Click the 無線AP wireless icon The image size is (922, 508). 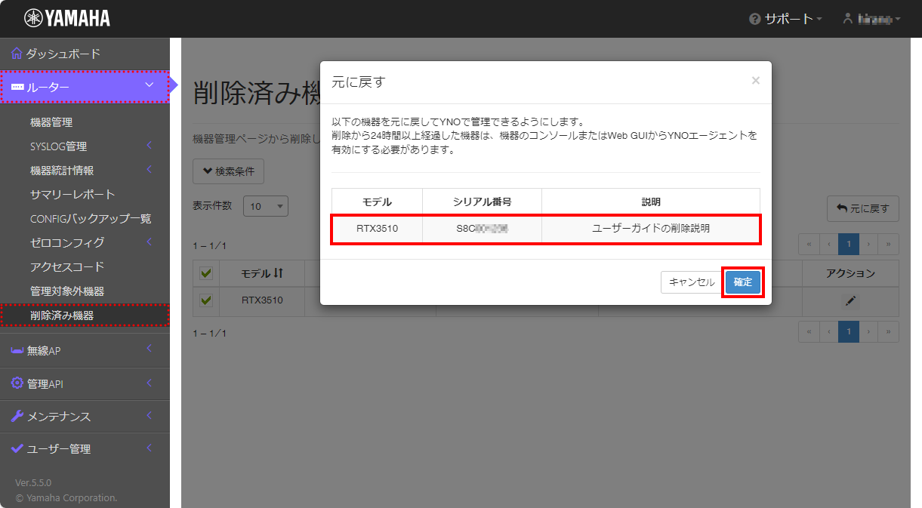click(16, 351)
